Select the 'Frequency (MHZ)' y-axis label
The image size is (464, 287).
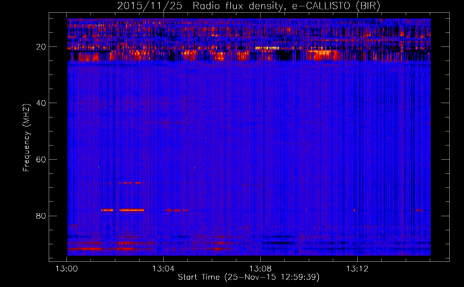coord(26,137)
